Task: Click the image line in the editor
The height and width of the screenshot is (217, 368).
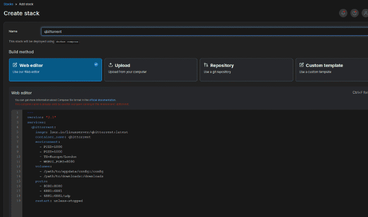Action: pyautogui.click(x=81, y=132)
